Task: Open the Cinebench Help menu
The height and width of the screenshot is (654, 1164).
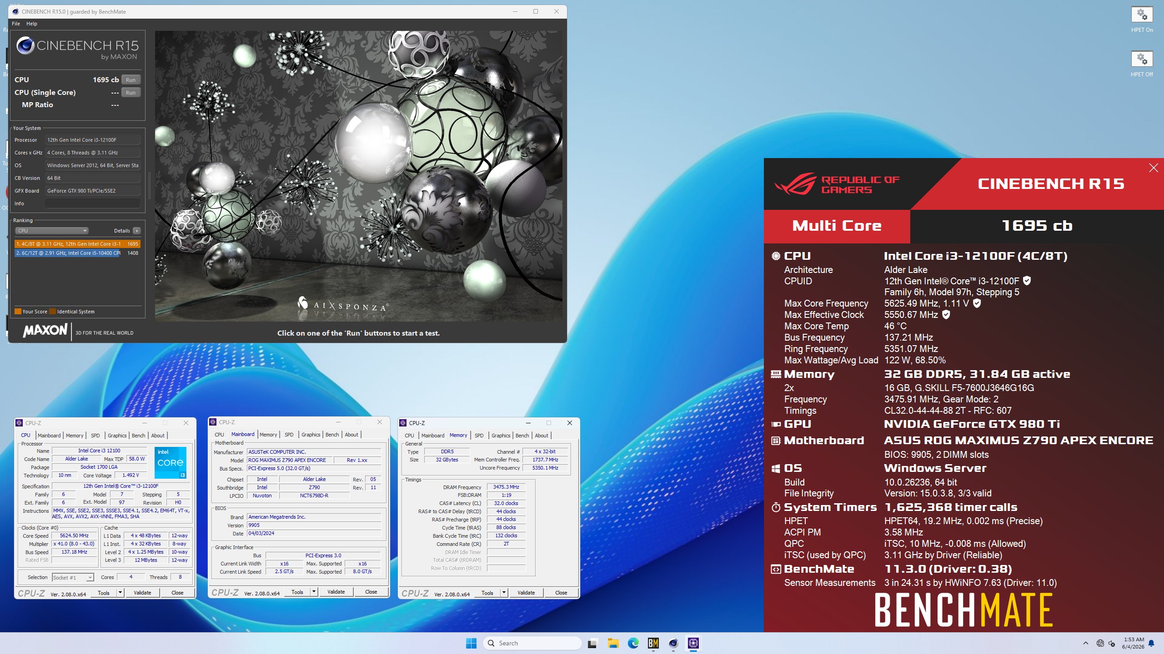Action: 32,24
